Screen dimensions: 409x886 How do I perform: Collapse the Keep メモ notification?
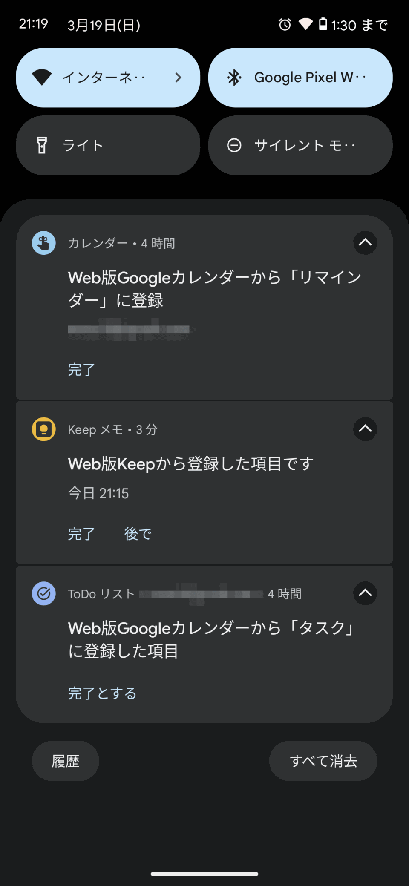tap(365, 429)
